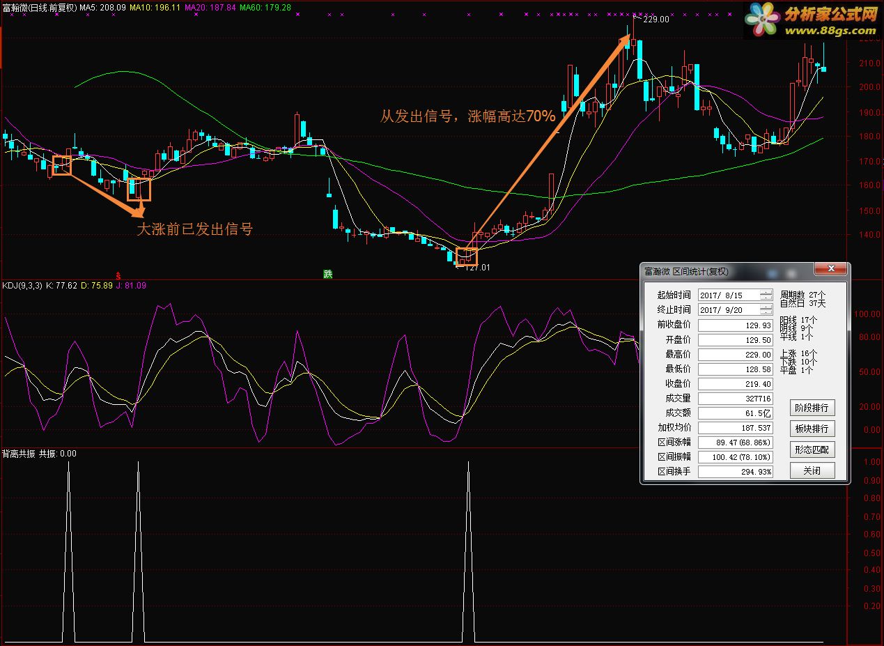This screenshot has height=646, width=884.
Task: Click the 自然日 37天 statistic
Action: click(803, 303)
